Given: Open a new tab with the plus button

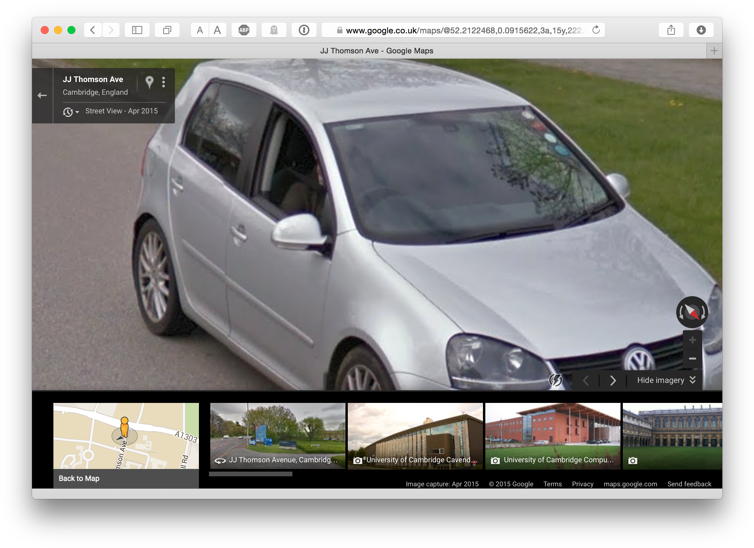Looking at the screenshot, I should tap(714, 51).
